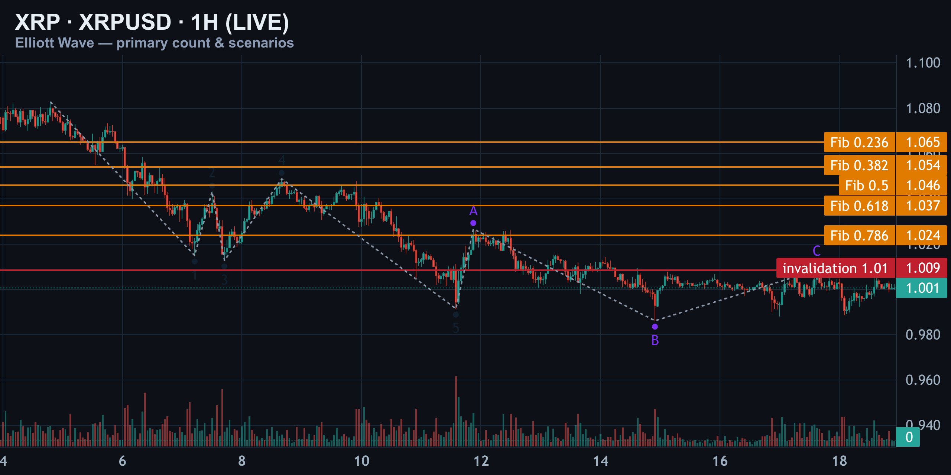Click the Fib 0.5 level label

867,185
